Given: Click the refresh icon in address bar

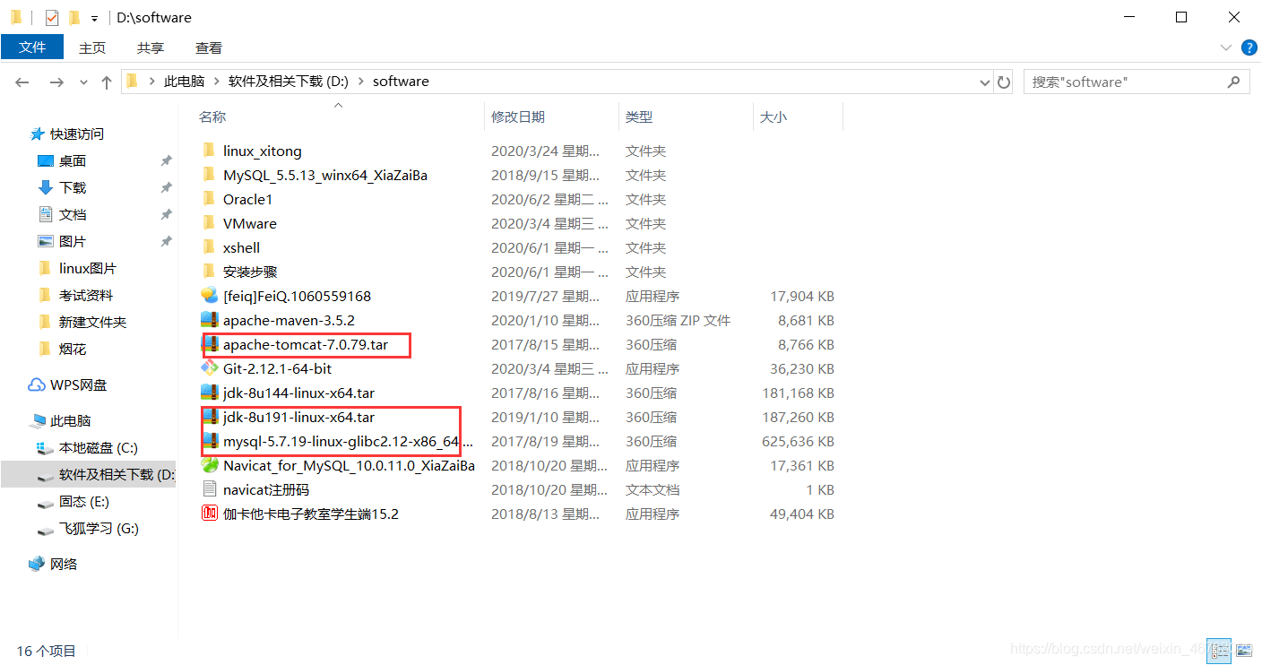Looking at the screenshot, I should click(x=1004, y=82).
